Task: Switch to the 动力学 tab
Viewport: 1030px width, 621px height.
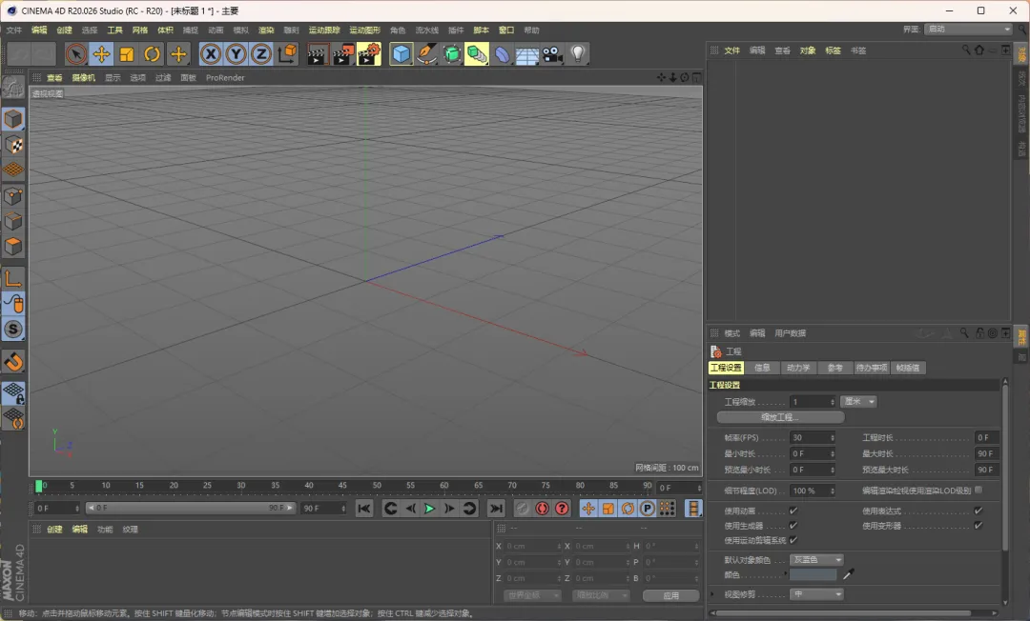Action: pyautogui.click(x=797, y=368)
